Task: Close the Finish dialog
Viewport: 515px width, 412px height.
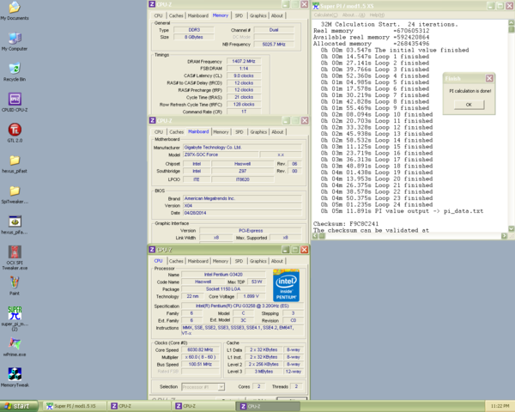Action: click(x=489, y=78)
